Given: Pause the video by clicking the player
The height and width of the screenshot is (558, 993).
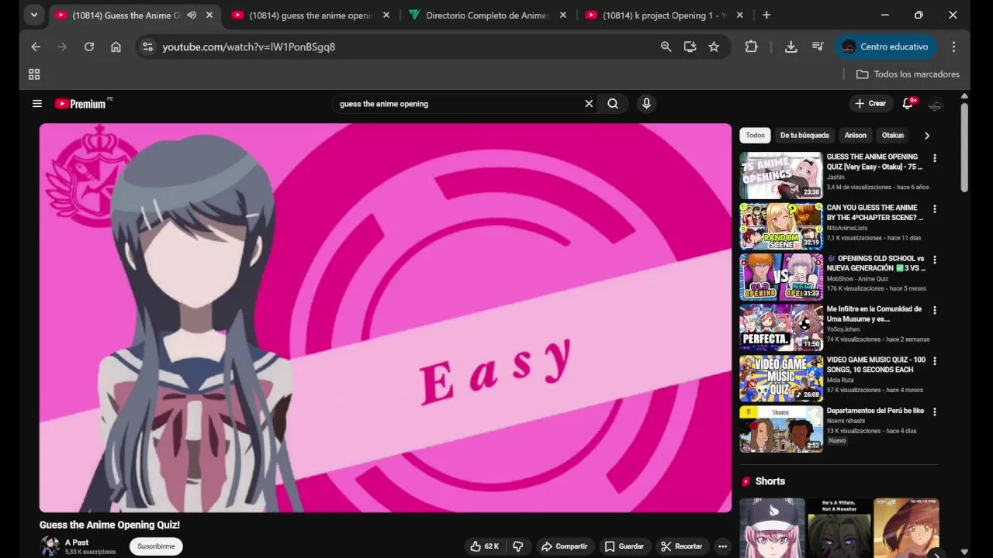Looking at the screenshot, I should click(x=386, y=318).
